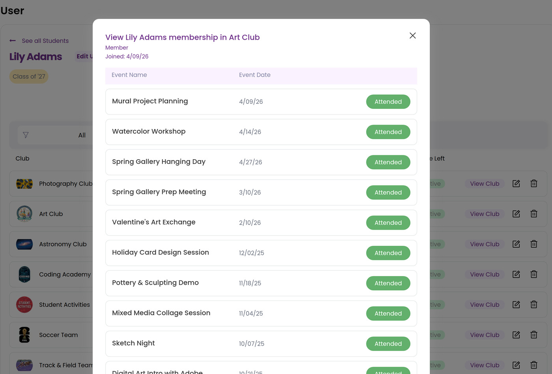Toggle Attended for Sketch Night
The image size is (552, 374).
click(x=388, y=344)
